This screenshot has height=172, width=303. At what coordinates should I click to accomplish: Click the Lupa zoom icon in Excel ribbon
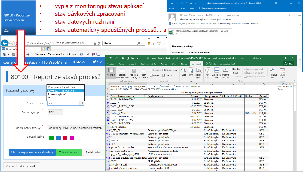[184, 72]
